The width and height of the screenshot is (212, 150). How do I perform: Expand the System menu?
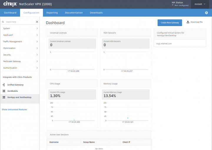(x=20, y=29)
